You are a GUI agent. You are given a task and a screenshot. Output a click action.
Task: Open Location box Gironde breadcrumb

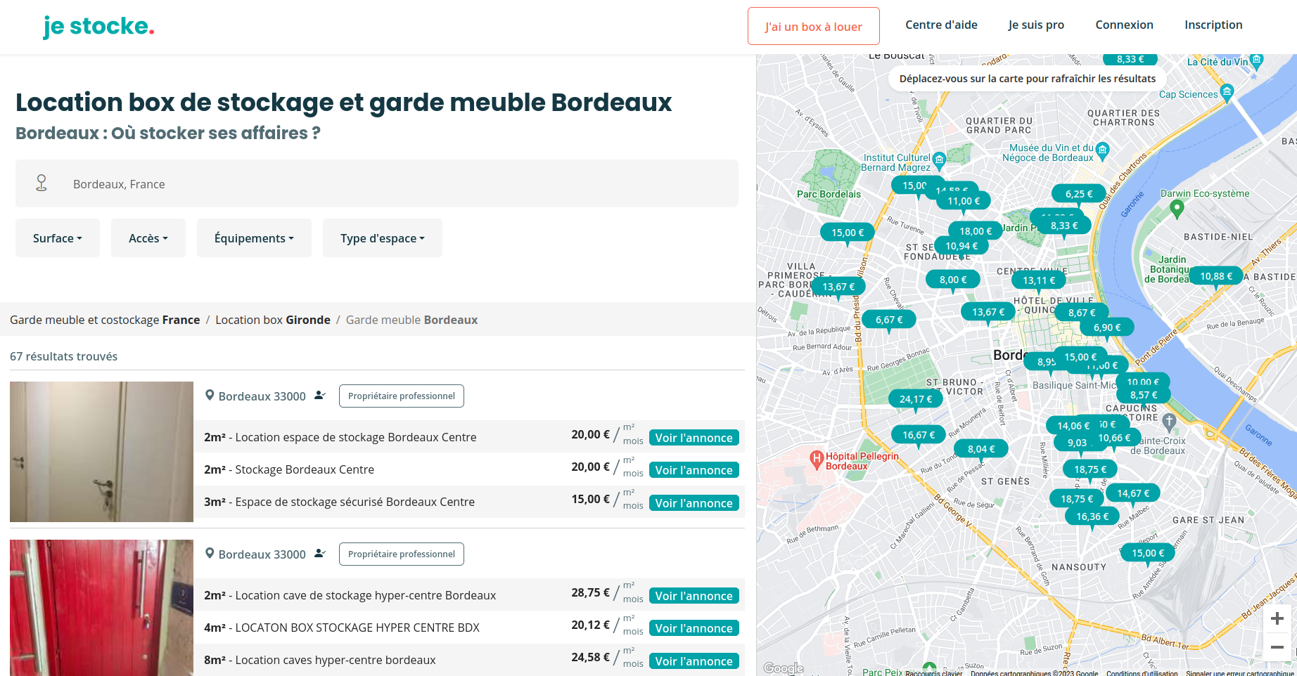(x=273, y=320)
